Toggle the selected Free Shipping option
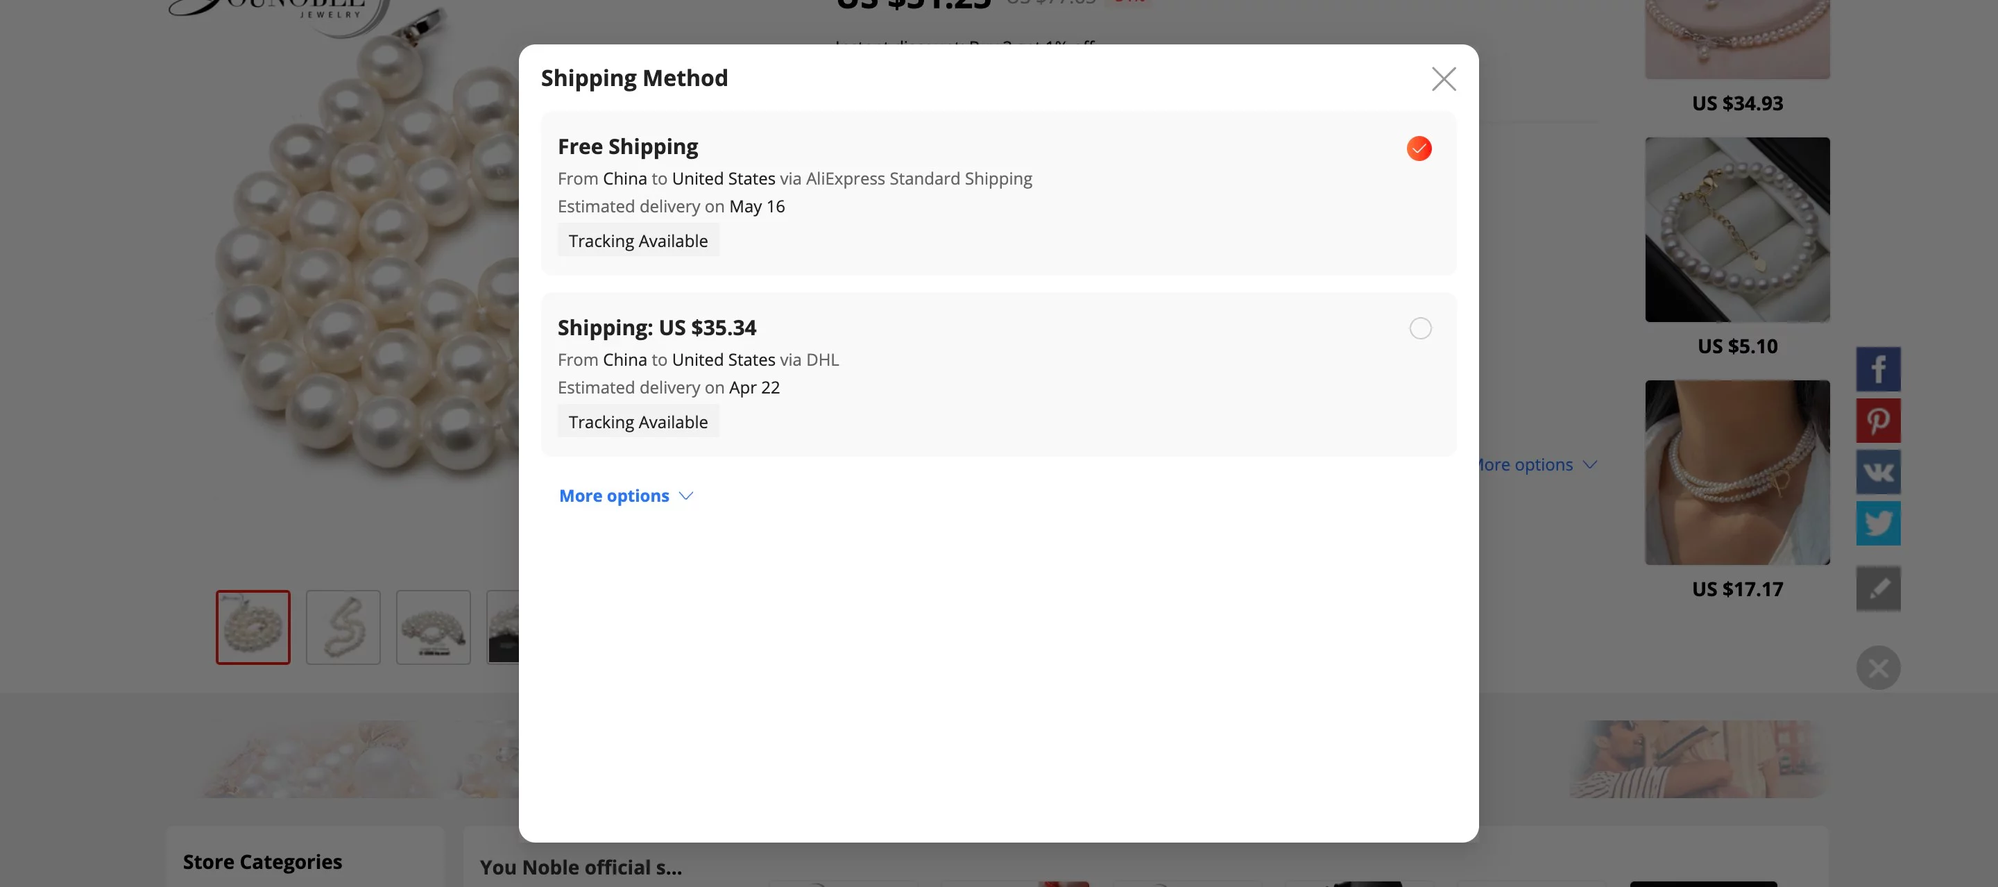Viewport: 1998px width, 887px height. 1419,148
